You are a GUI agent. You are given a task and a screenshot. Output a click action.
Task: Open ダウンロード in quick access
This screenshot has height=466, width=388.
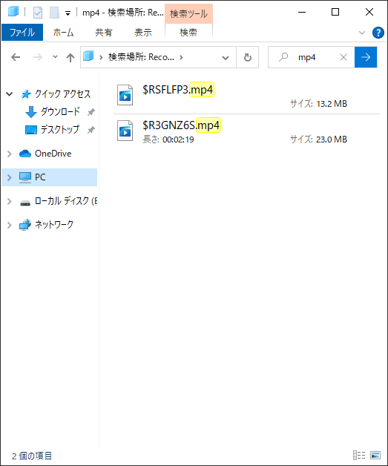[x=60, y=112]
